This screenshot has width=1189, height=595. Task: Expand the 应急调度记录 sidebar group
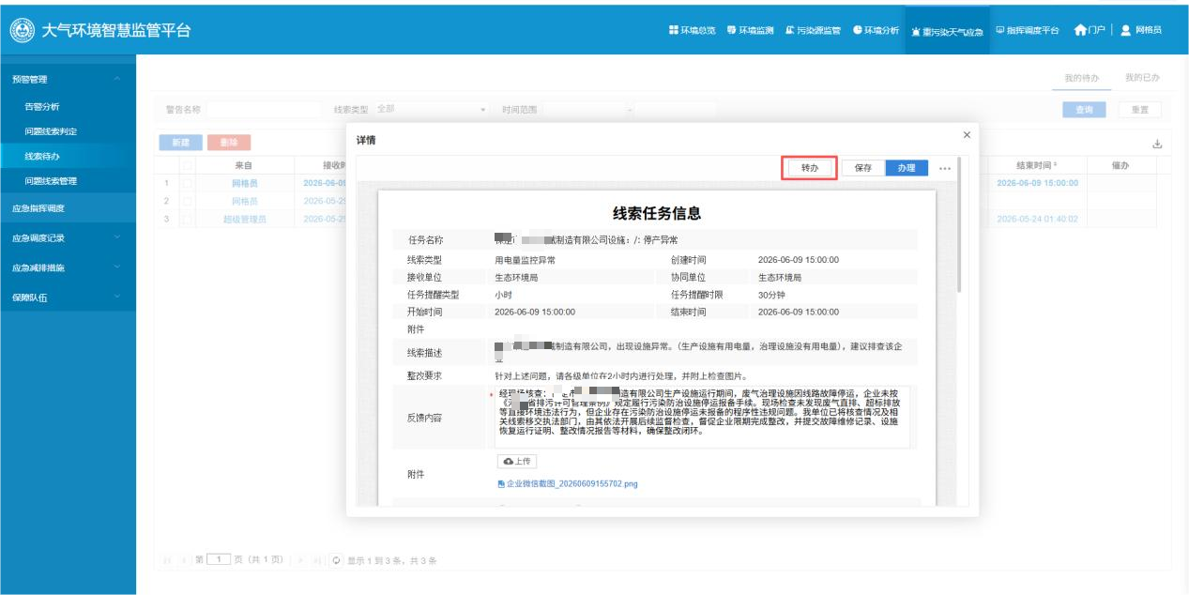pos(68,238)
